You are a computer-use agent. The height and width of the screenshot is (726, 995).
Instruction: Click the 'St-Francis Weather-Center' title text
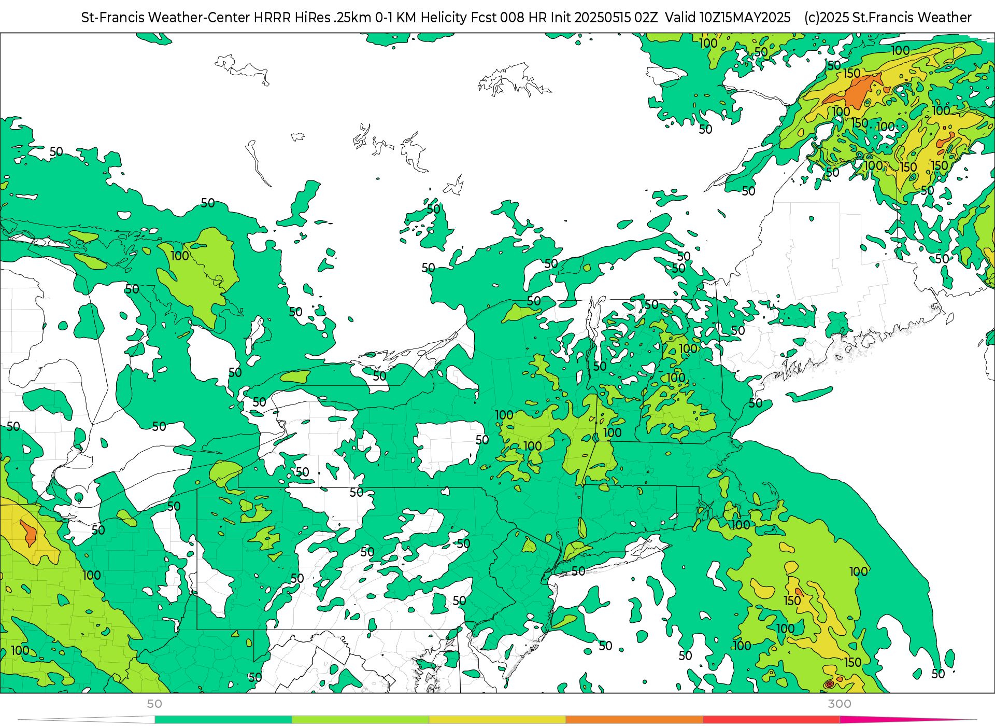[x=165, y=18]
